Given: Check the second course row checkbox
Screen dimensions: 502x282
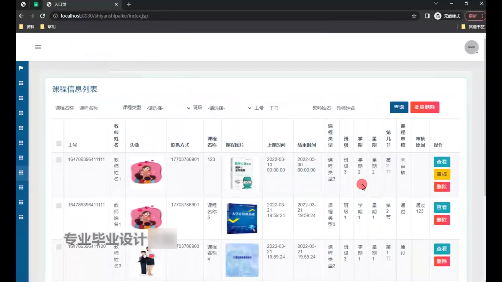Looking at the screenshot, I should (x=59, y=205).
